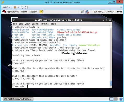Open the terminal Search menu
124x102 pixels.
pos(35,24)
